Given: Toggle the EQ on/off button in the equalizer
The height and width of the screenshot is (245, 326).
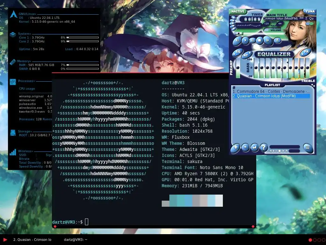Looking at the screenshot, I should pos(238,52).
